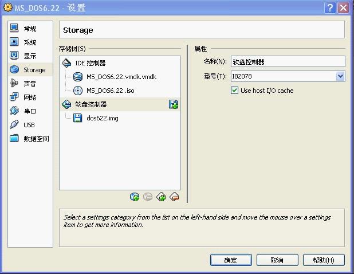354x274 pixels.
Task: Edit the 名称(N) name field
Action: (x=288, y=61)
